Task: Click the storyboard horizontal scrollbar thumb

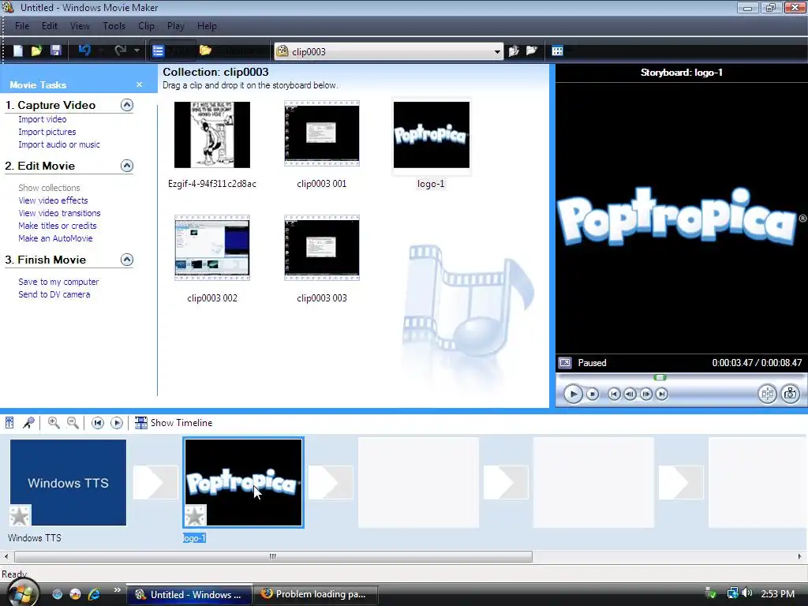Action: pyautogui.click(x=273, y=556)
